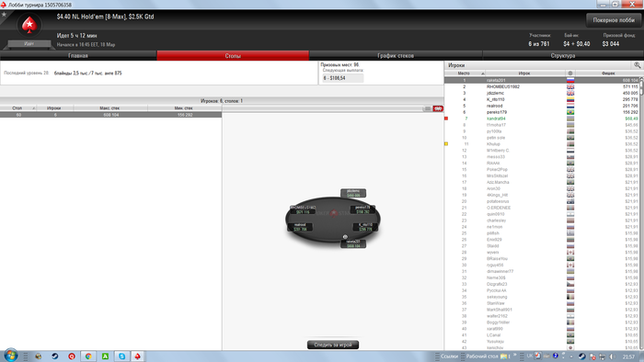Toggle the favorite star icon top-left
This screenshot has width=644, height=362.
pyautogui.click(x=4, y=15)
